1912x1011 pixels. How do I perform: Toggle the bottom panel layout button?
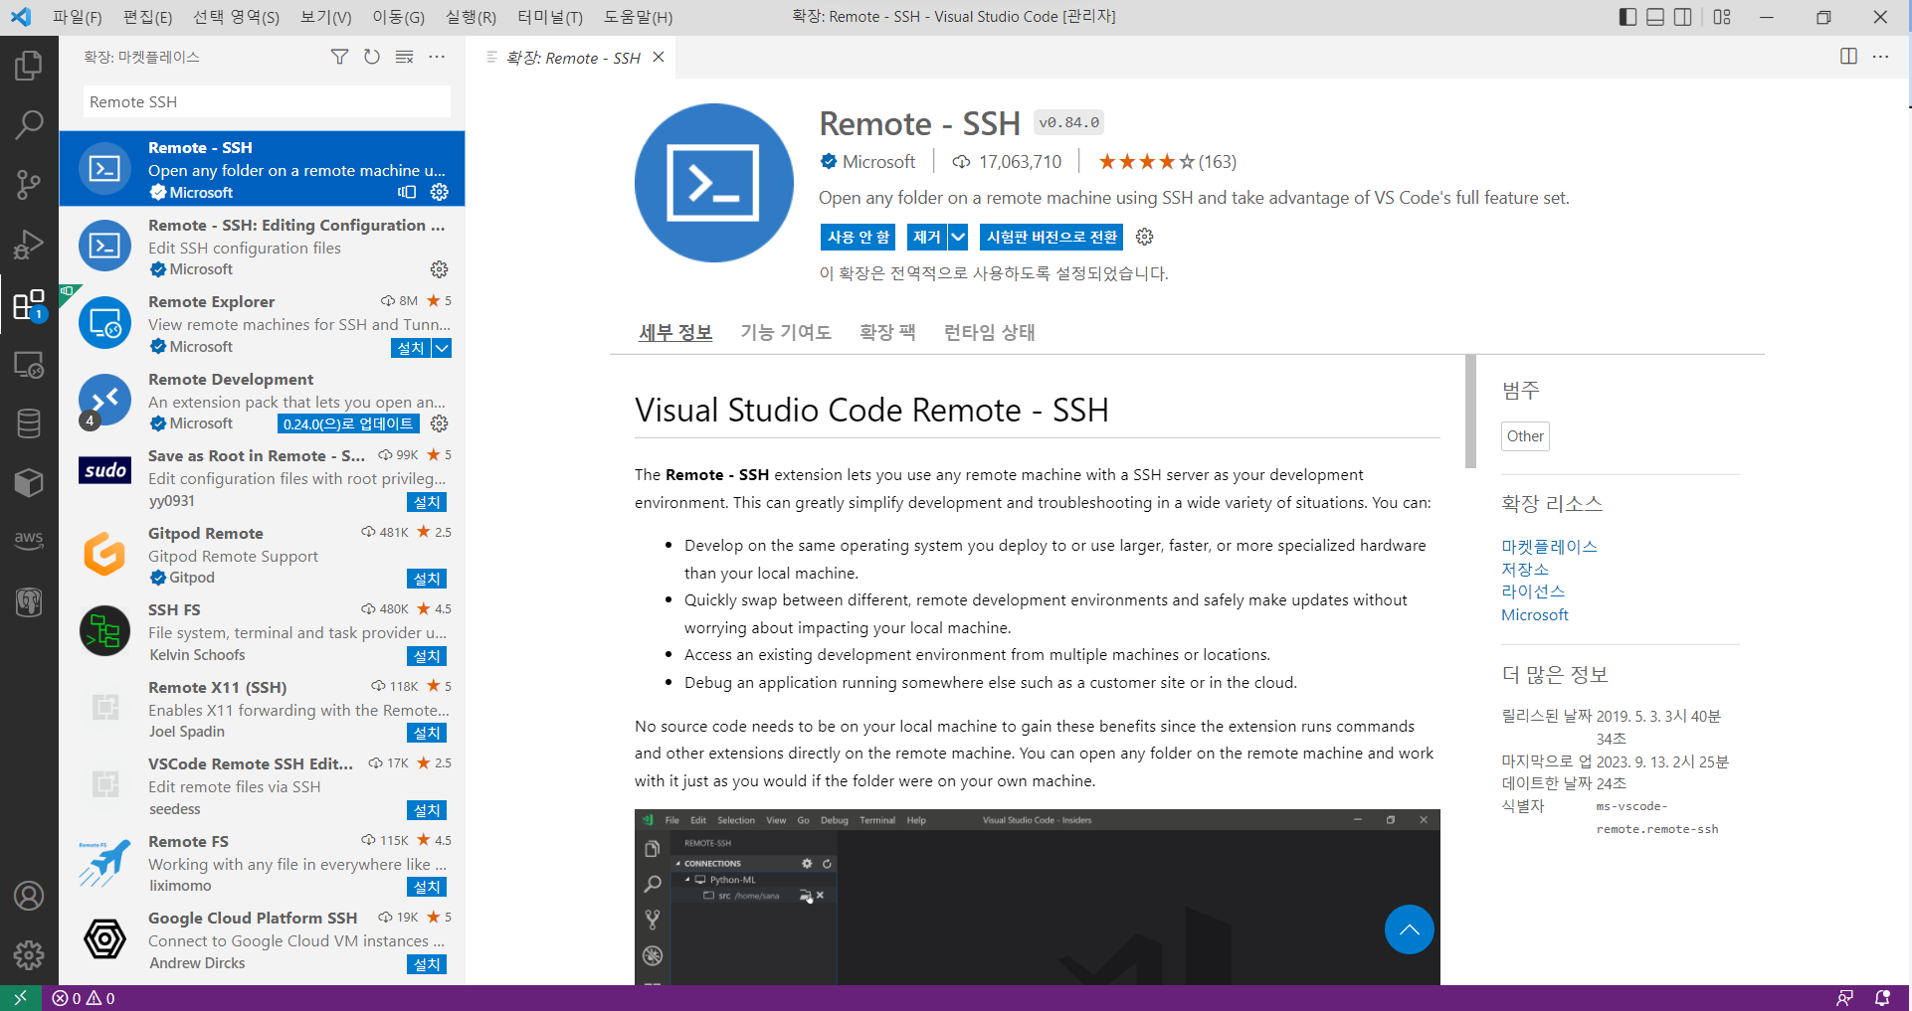1655,17
